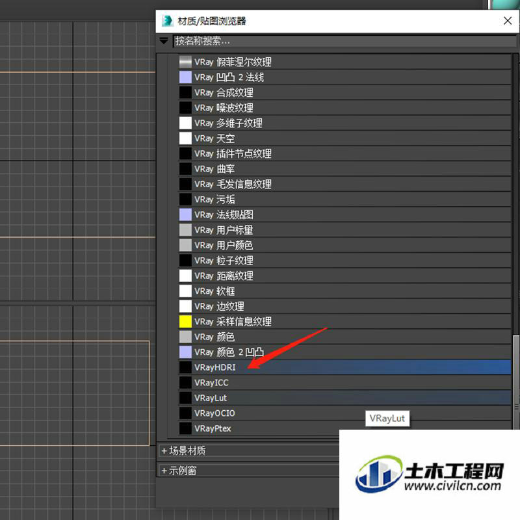Click the black swatch beside VRay 污垢
520x520 pixels.
tap(185, 200)
